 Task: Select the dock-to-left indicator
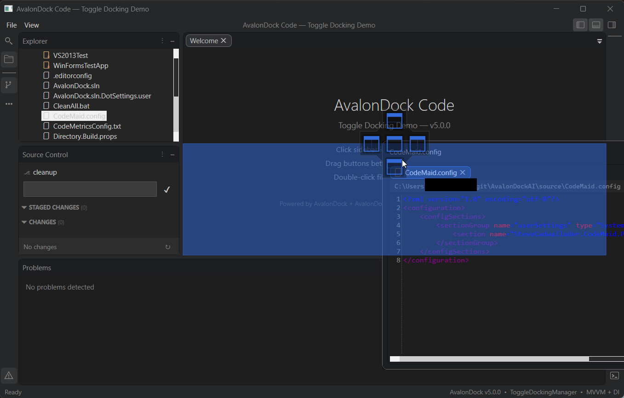tap(372, 144)
